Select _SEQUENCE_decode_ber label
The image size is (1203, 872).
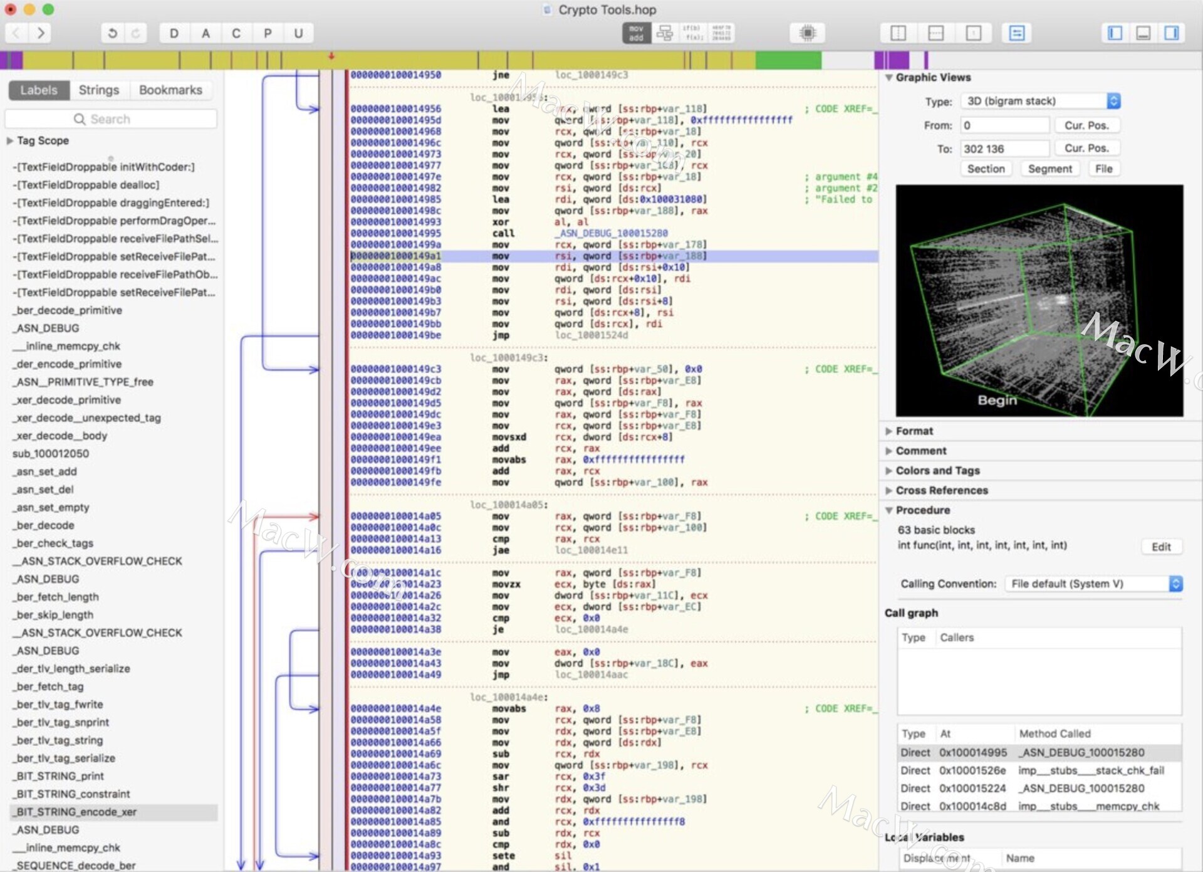[x=75, y=866]
